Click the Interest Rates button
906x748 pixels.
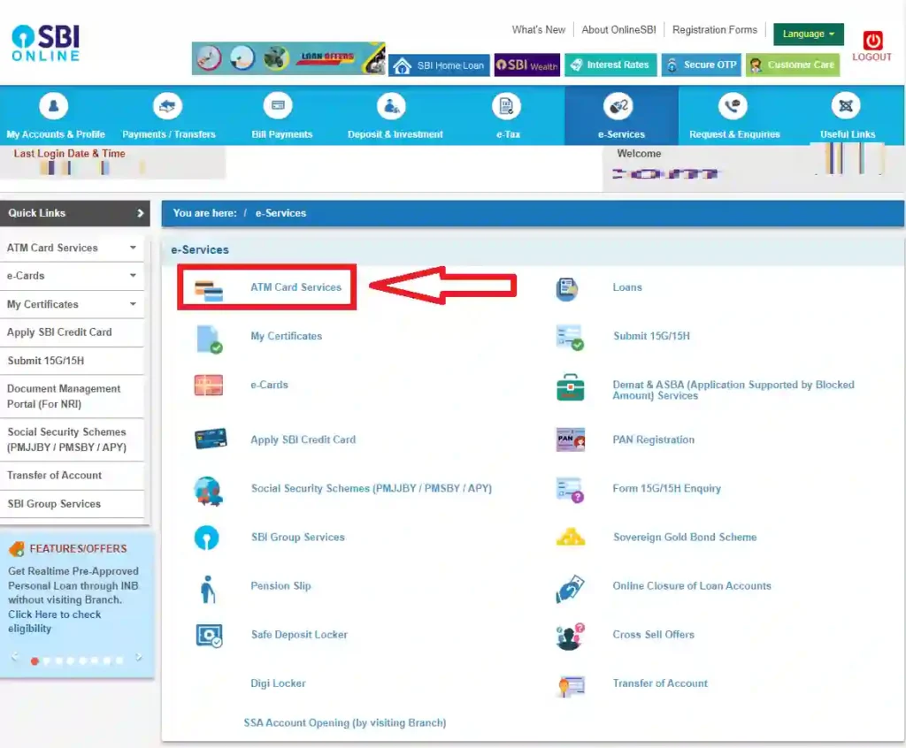610,65
